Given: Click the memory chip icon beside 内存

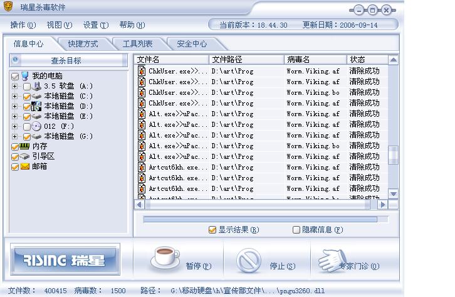Looking at the screenshot, I should (24, 146).
